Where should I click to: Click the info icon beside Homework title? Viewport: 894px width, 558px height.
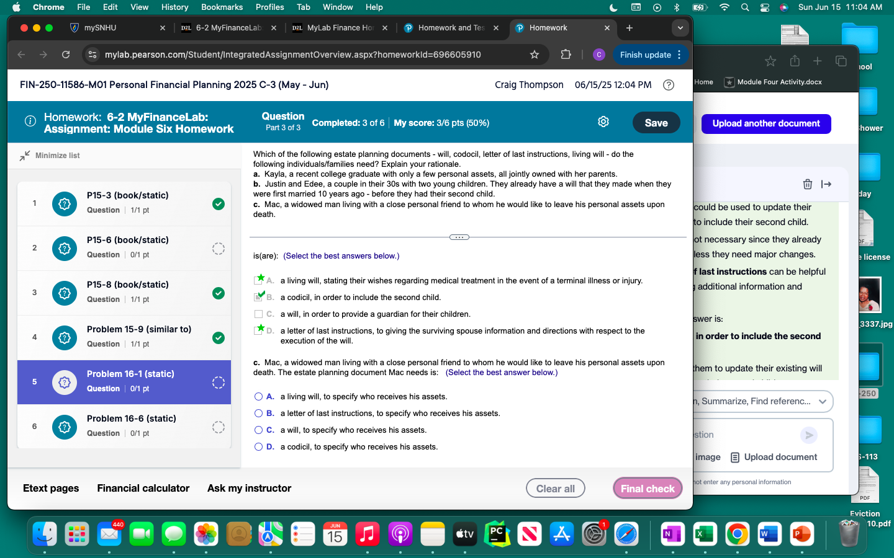click(30, 122)
